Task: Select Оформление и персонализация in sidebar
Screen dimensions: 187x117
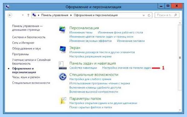Action: 24,70
